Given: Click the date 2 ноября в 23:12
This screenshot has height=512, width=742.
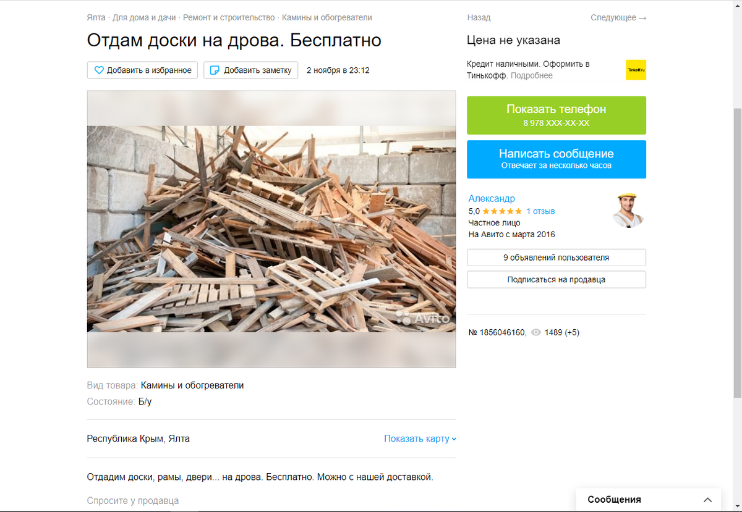Looking at the screenshot, I should pyautogui.click(x=338, y=70).
